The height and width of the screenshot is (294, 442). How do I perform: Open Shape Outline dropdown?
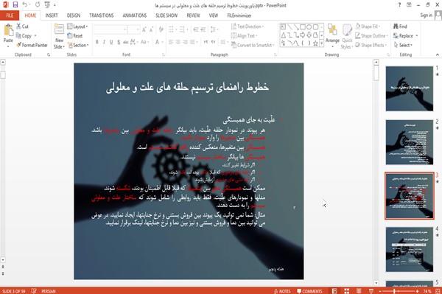371,36
